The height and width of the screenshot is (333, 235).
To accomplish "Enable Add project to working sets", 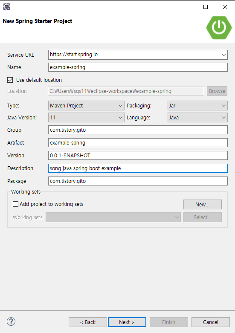I will coord(15,204).
